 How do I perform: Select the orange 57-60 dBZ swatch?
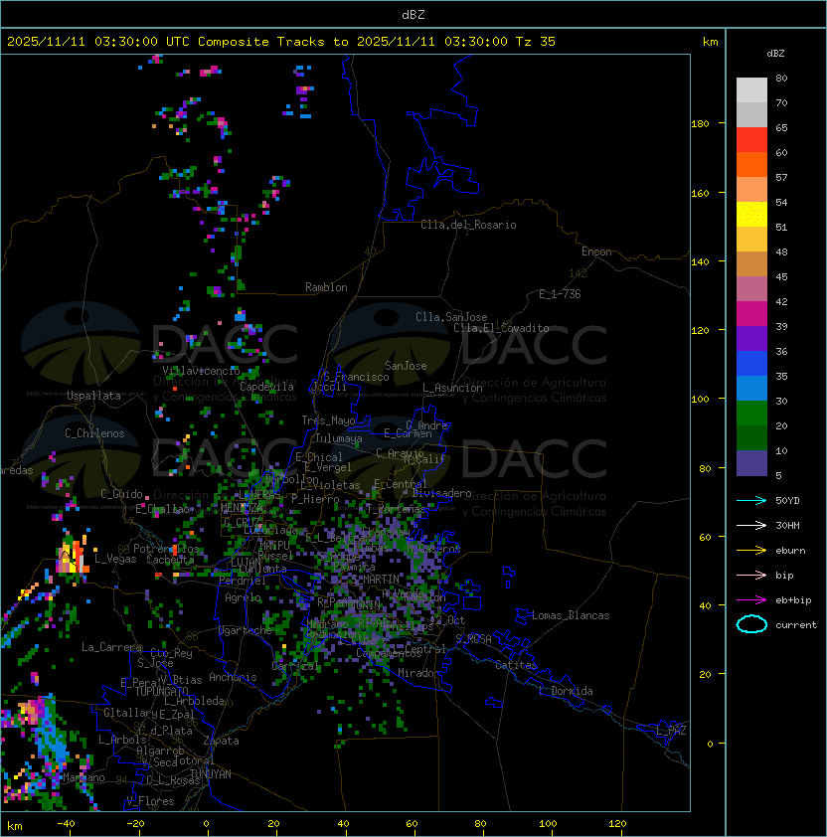coord(751,165)
